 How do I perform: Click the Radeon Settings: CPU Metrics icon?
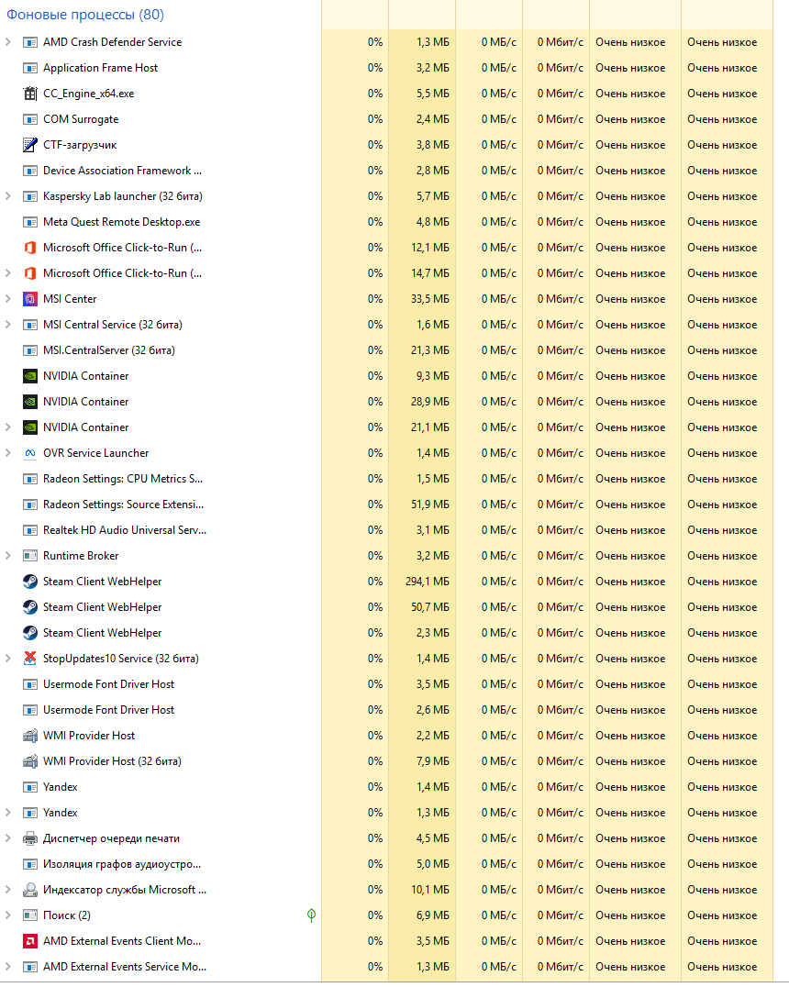tap(29, 479)
